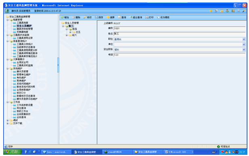Open the 单位 unit dropdown arrow
The width and height of the screenshot is (249, 156).
click(x=244, y=44)
